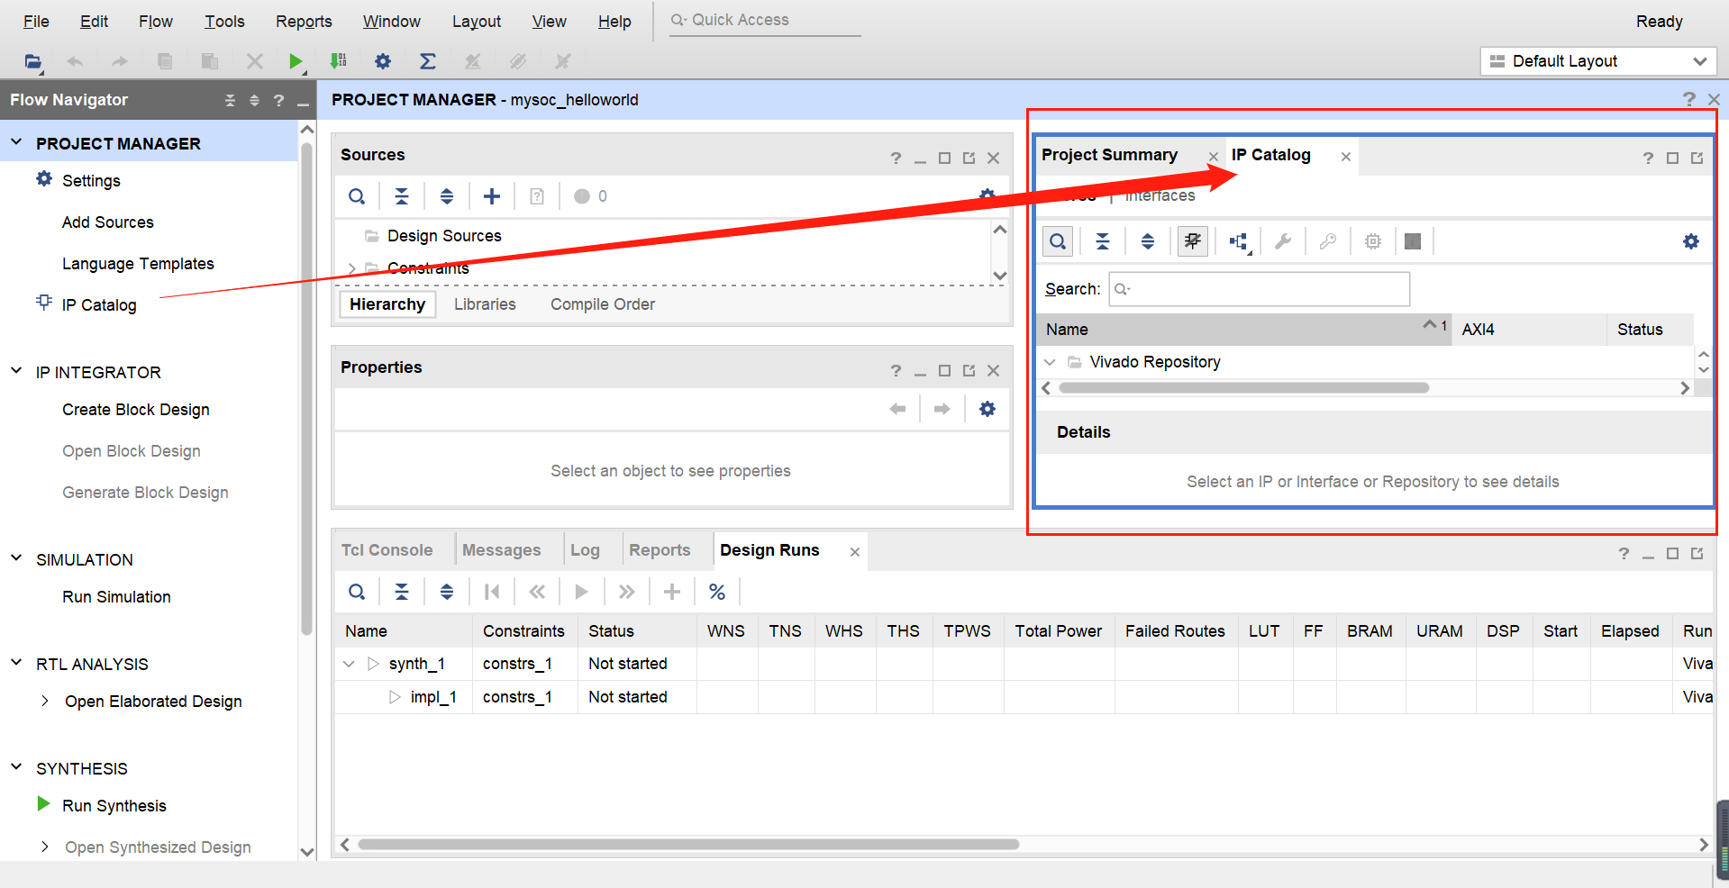
Task: Open the Properties panel gear settings
Action: 987,409
